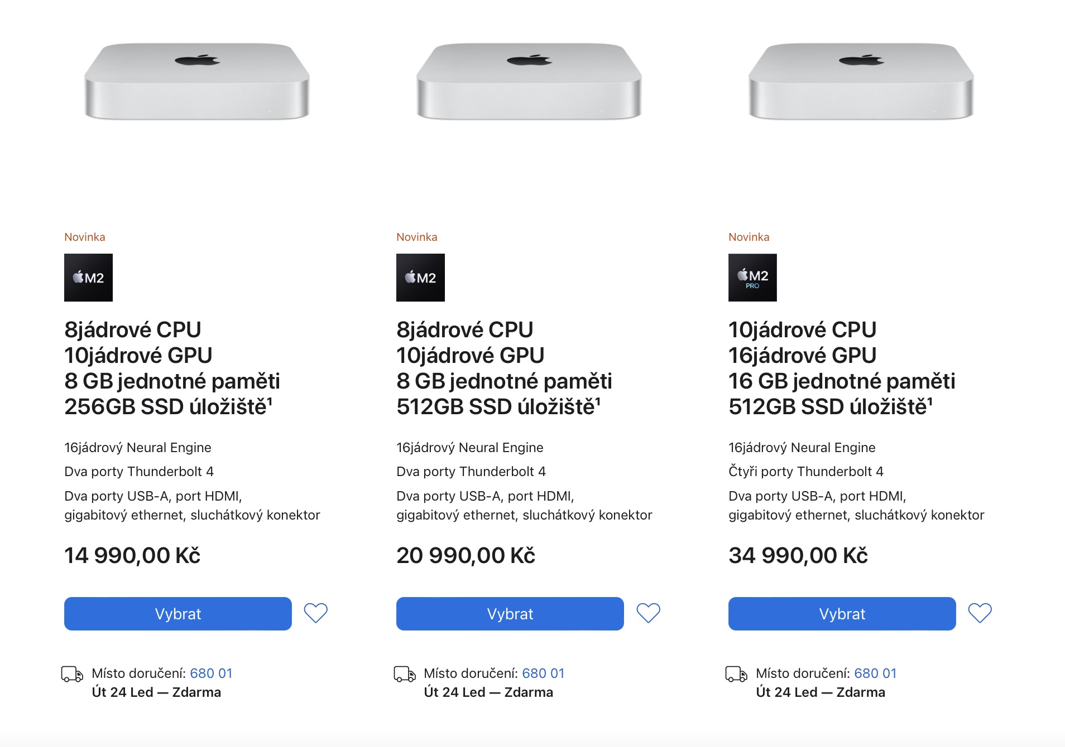Favorite the M2 Pro Mac mini with the heart
1065x747 pixels.
click(980, 614)
